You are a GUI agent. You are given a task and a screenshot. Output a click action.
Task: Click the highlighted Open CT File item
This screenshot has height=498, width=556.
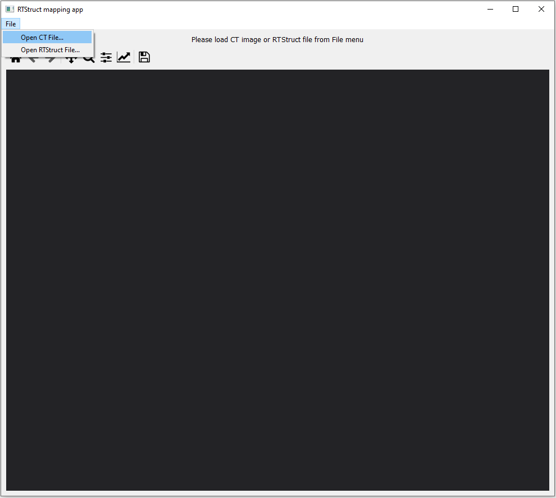[x=42, y=36]
